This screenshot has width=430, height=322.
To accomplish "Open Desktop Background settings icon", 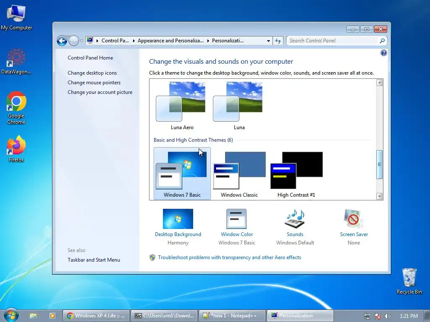I will 178,218.
